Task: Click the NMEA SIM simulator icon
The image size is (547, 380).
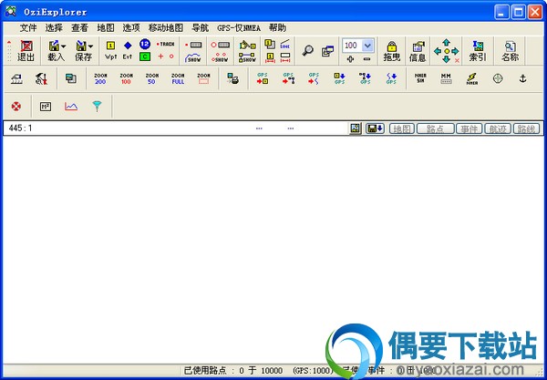Action: pyautogui.click(x=420, y=78)
